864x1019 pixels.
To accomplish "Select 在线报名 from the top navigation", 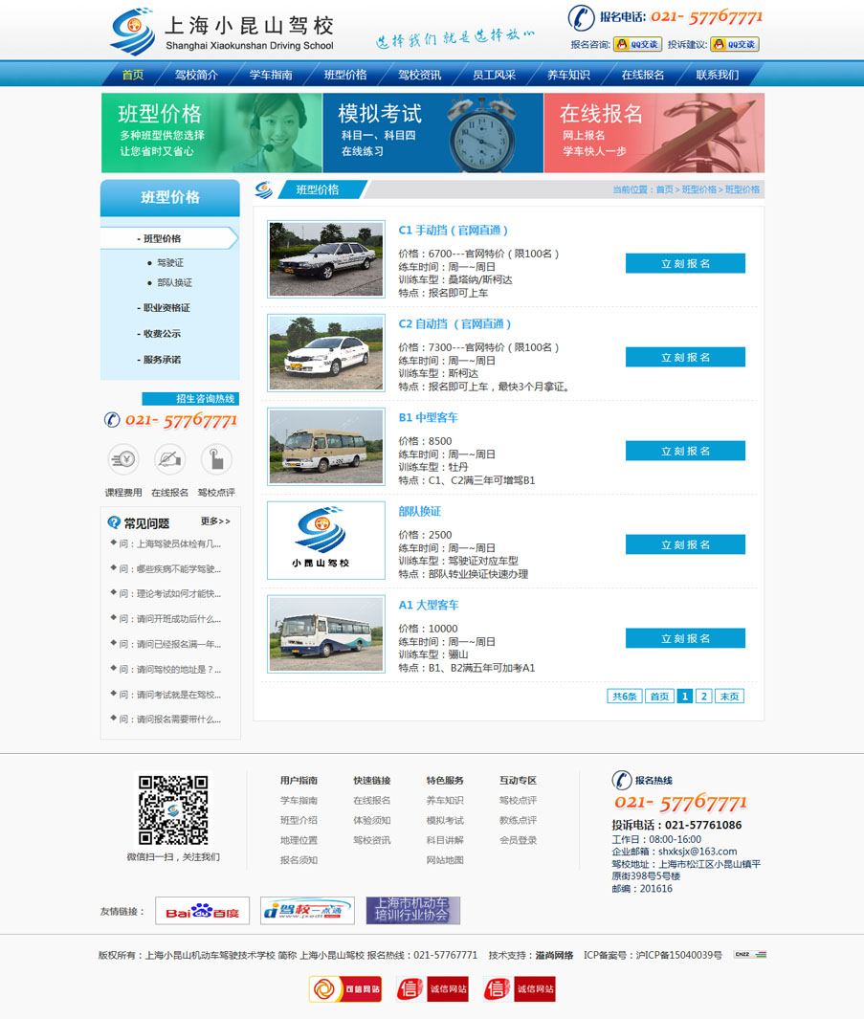I will click(642, 75).
